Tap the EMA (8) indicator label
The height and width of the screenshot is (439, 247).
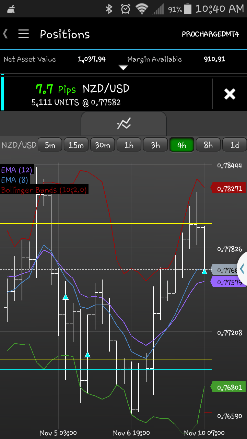click(14, 180)
